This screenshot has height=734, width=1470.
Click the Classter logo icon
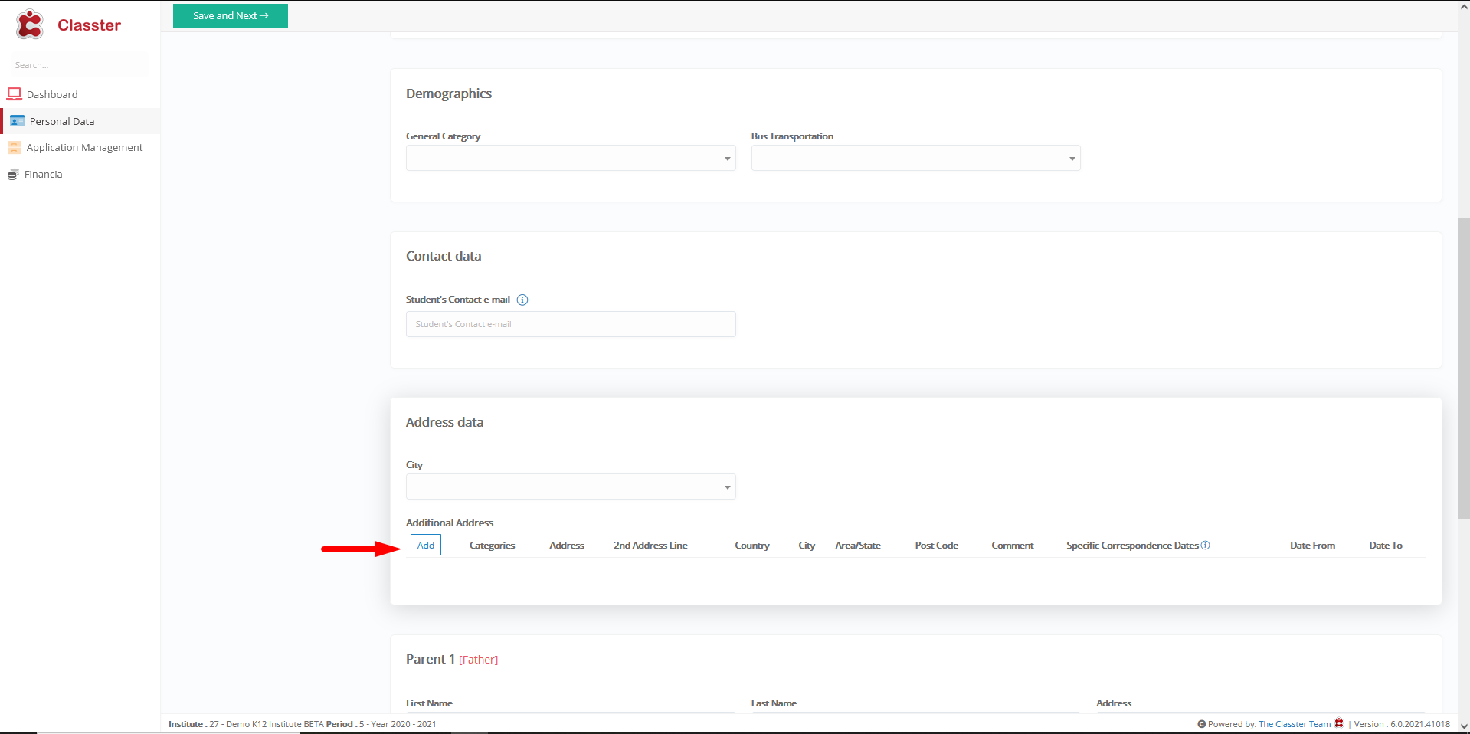30,25
